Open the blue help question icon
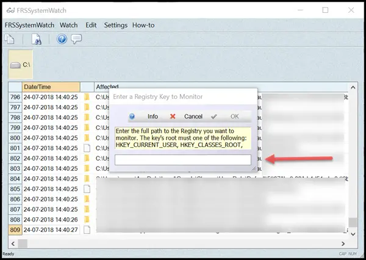This screenshot has height=260, width=366. click(x=62, y=39)
